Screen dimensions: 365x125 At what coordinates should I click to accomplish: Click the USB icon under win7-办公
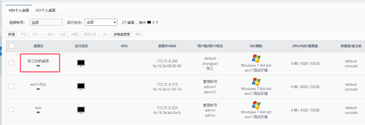point(38,89)
